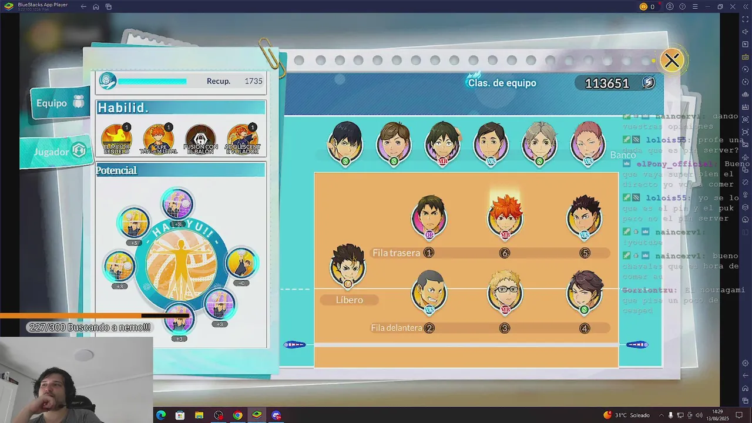The width and height of the screenshot is (752, 423).
Task: Select back row position 5 WS player
Action: tap(585, 217)
